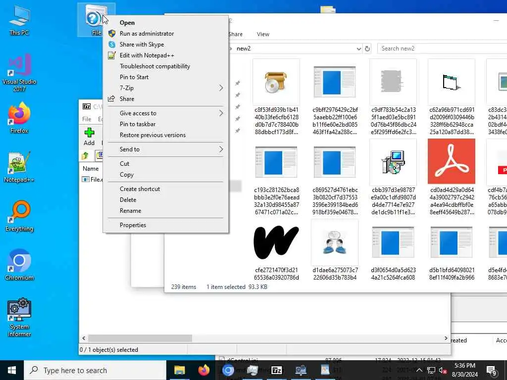Click the scrollbar right arrow in 7-Zip
Viewport: 507px width, 380px height.
(446, 338)
